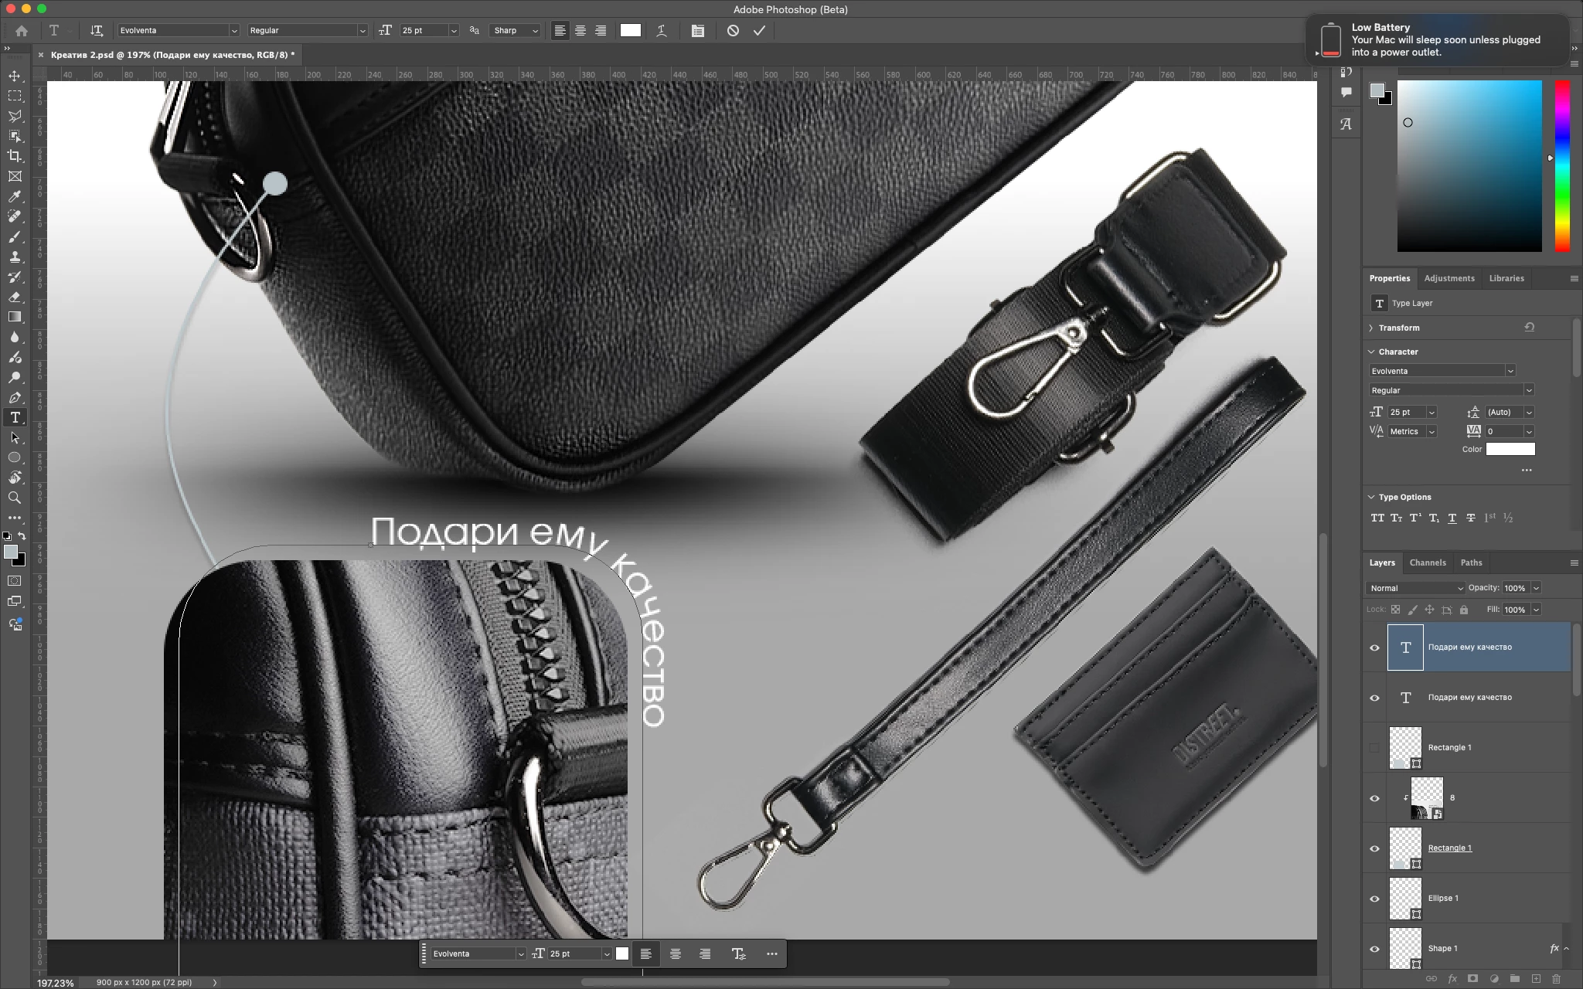Select the Move tool
Image resolution: width=1583 pixels, height=989 pixels.
tap(15, 76)
